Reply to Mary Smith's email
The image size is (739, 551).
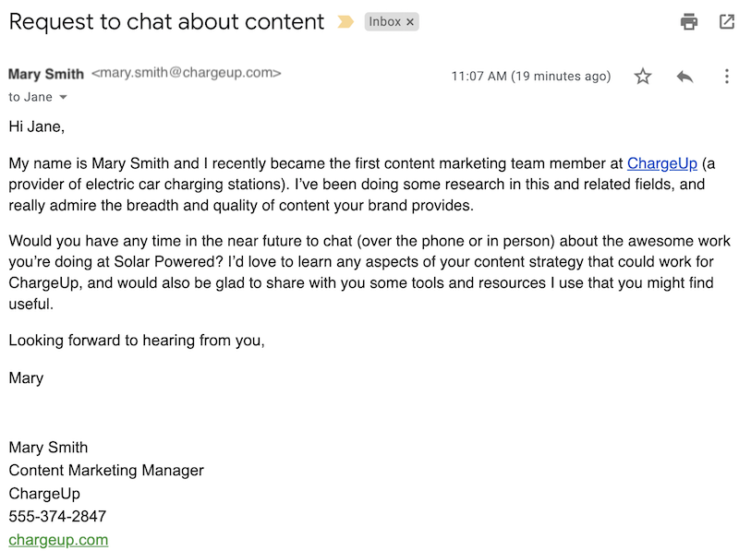[684, 76]
